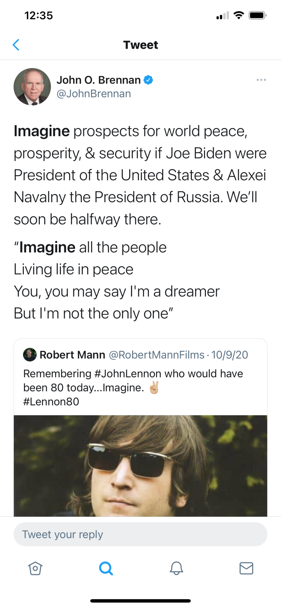Viewport: 281px width, 608px height.
Task: Open the Messages envelope tab
Action: click(x=246, y=568)
